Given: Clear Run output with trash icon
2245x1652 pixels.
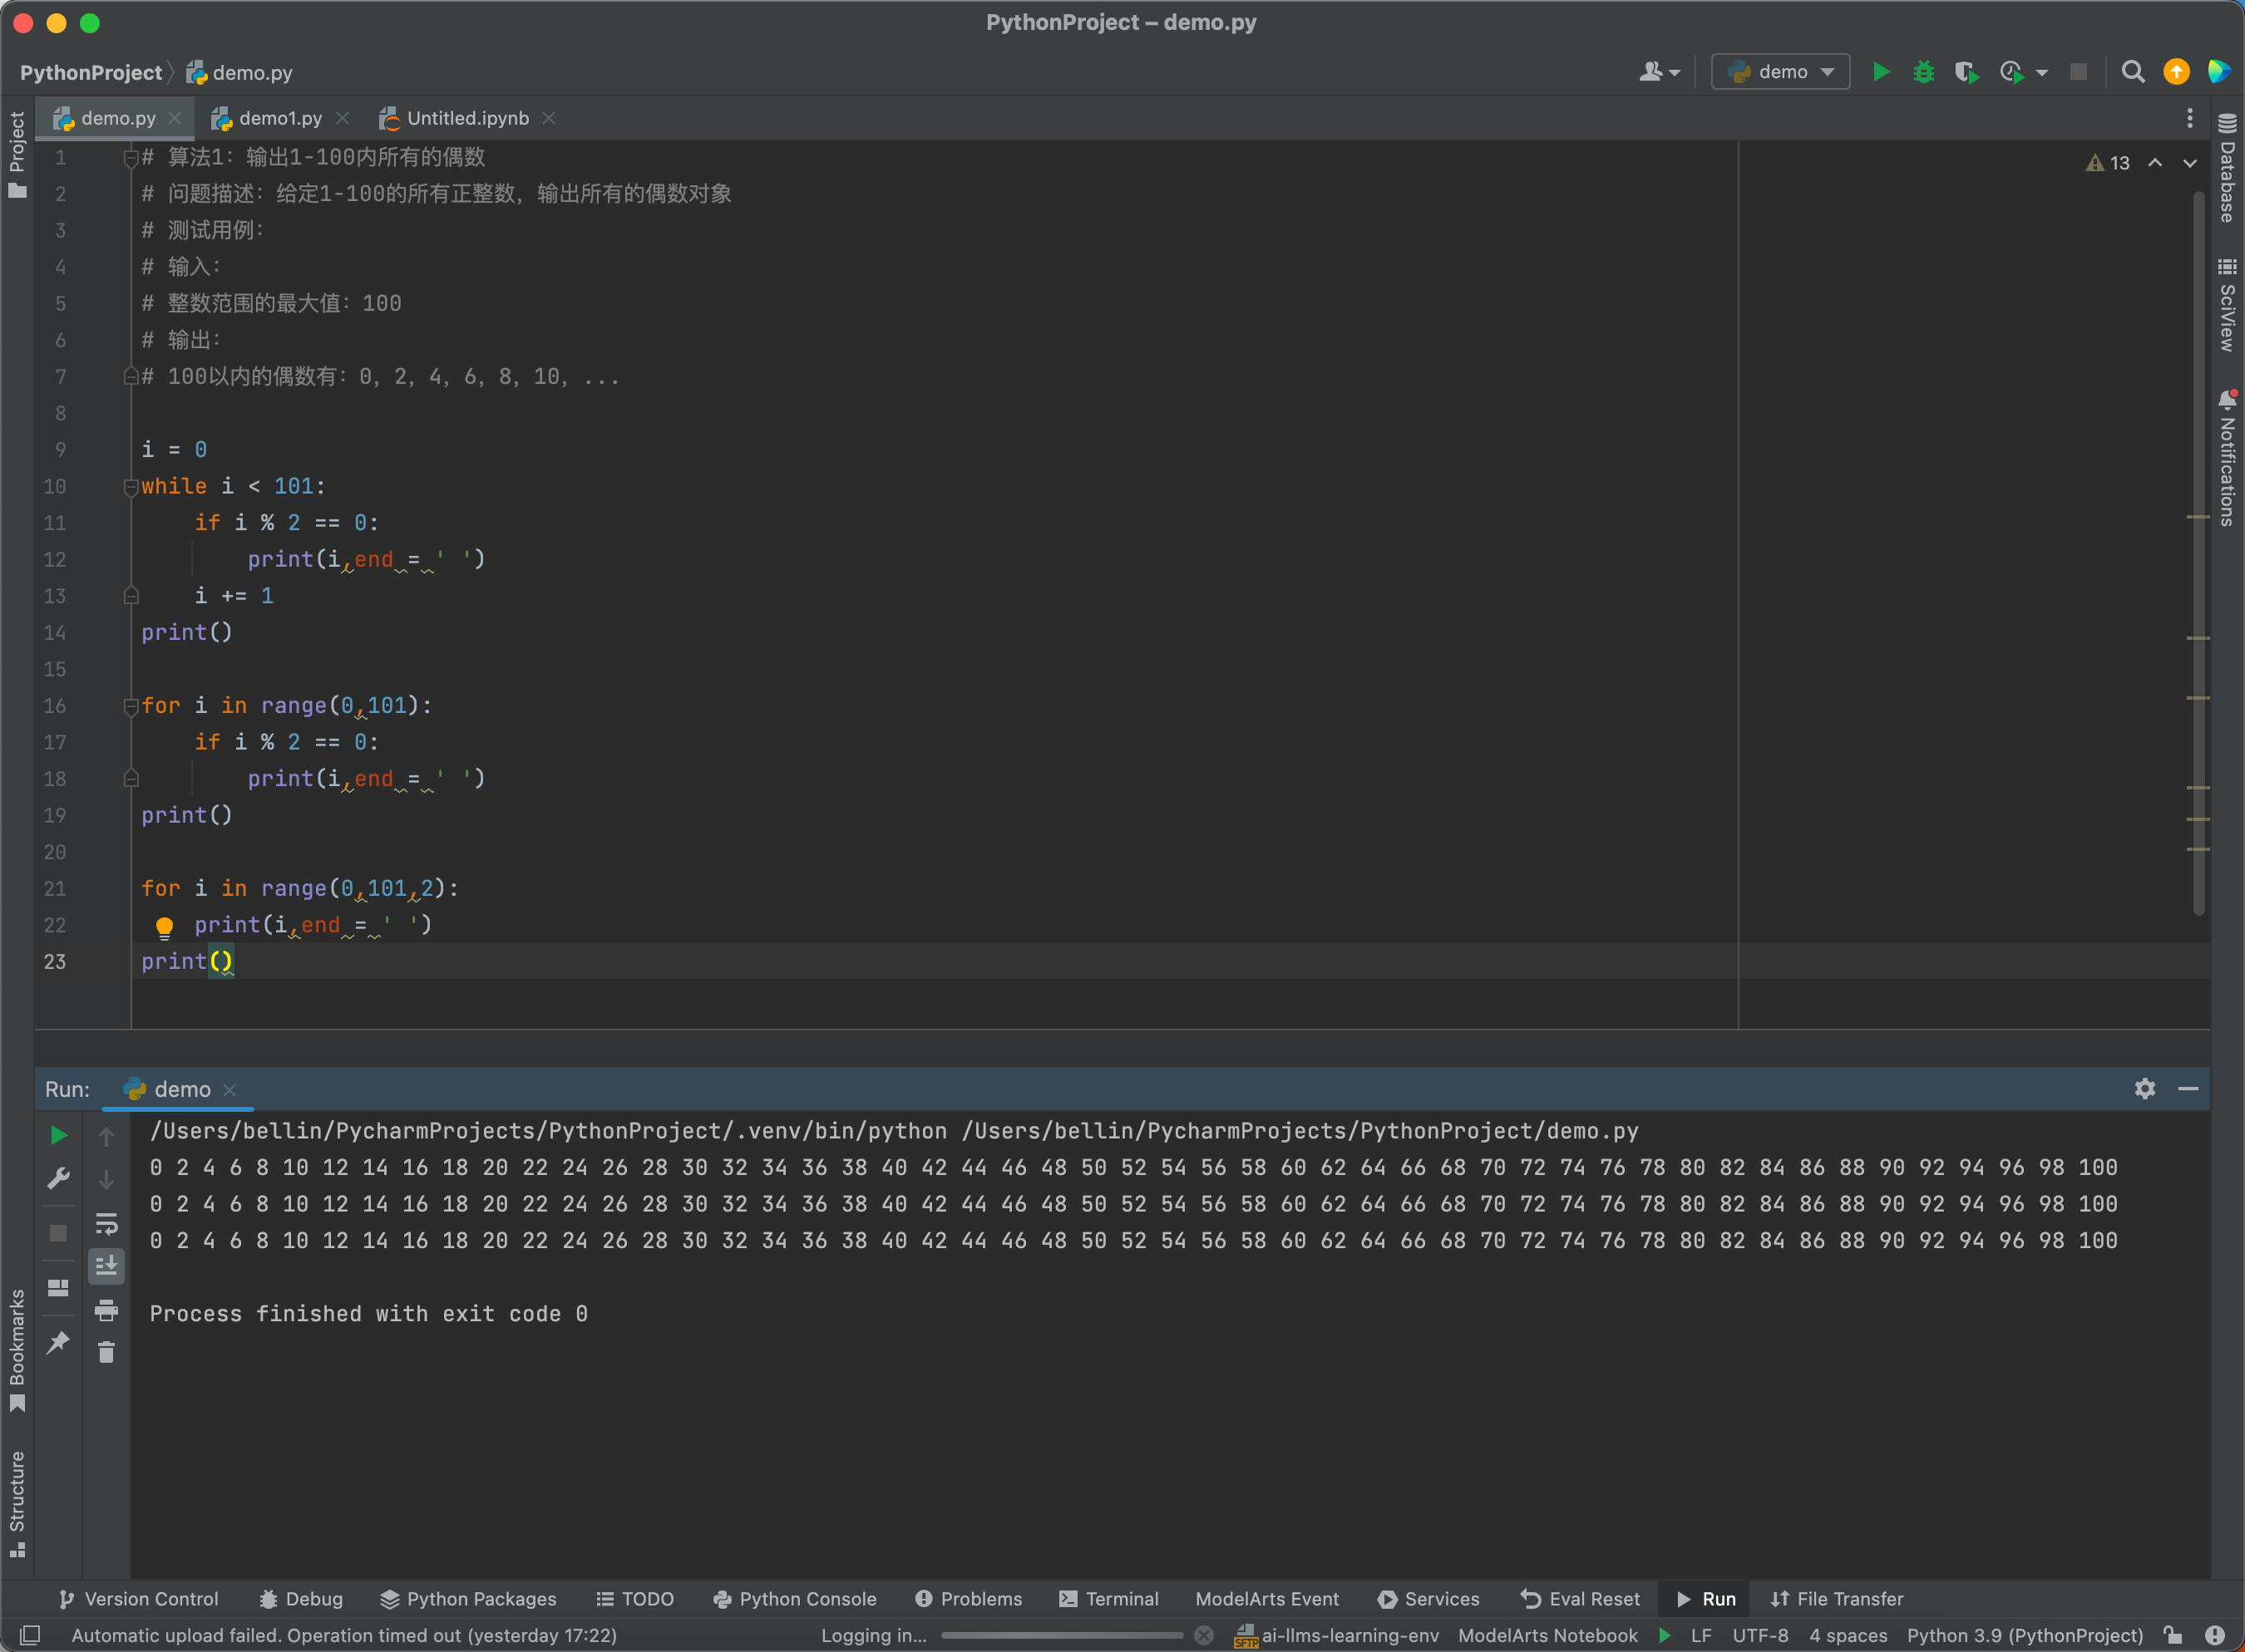Looking at the screenshot, I should [x=106, y=1353].
